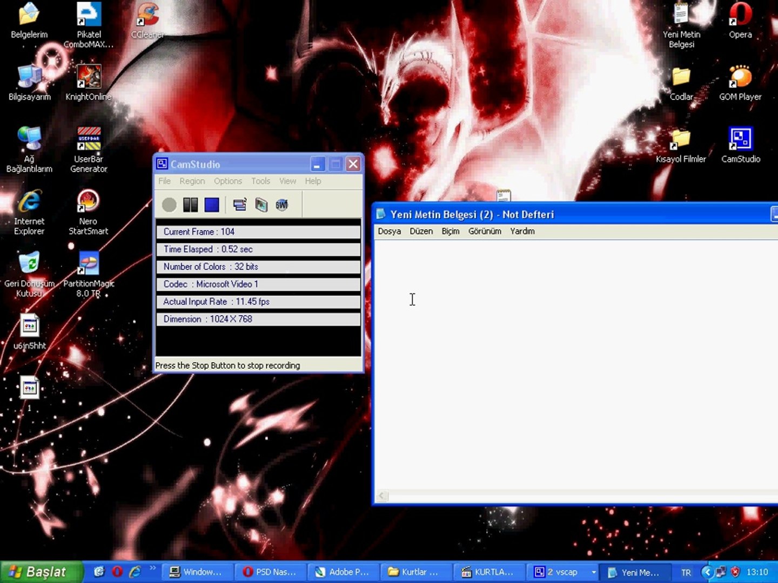Launch Internet Explorer from quick launch bar
This screenshot has height=583, width=778.
coord(135,572)
